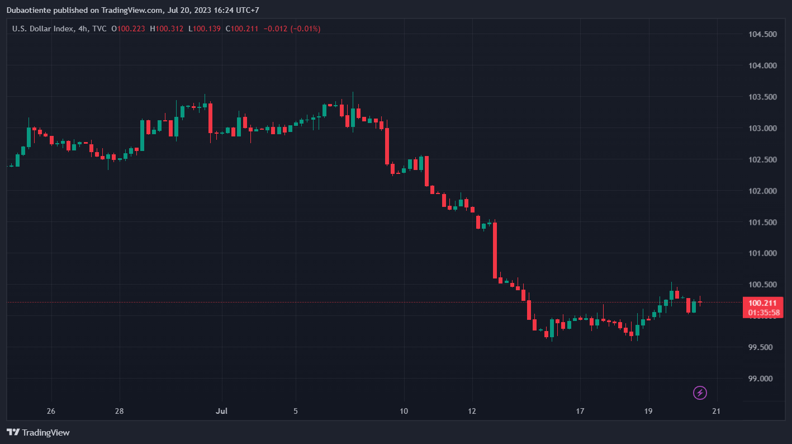Click the Close value C100.211
This screenshot has height=444, width=792.
click(x=242, y=29)
